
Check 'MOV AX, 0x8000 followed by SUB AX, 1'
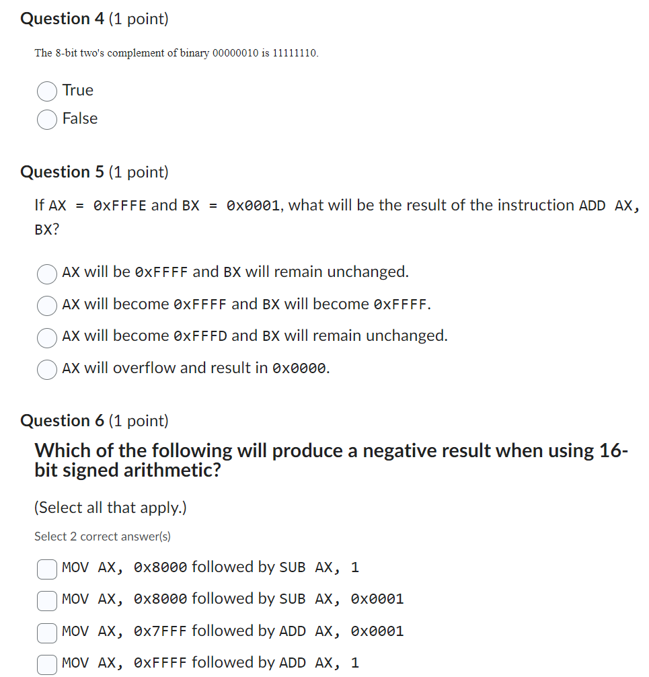pos(46,569)
